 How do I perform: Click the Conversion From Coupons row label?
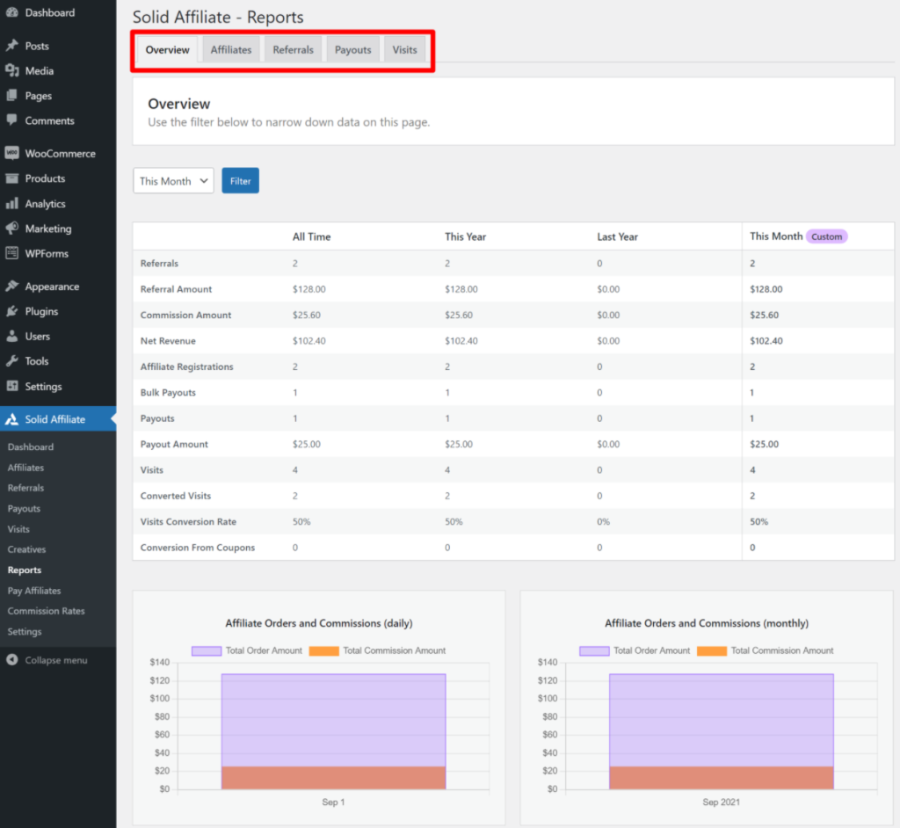point(198,548)
